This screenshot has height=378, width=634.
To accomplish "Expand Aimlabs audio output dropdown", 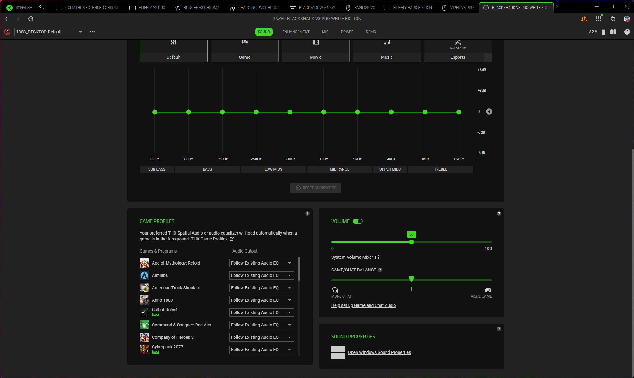I will point(261,275).
